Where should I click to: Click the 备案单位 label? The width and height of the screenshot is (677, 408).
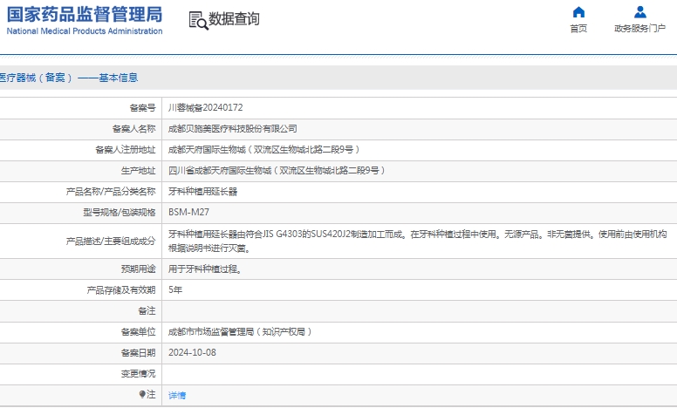coord(138,331)
